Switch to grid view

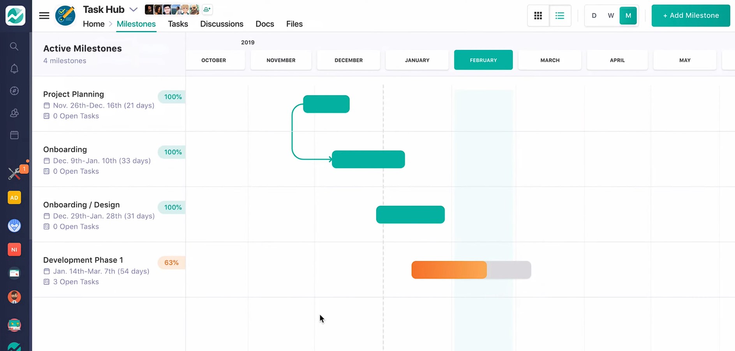pyautogui.click(x=538, y=16)
